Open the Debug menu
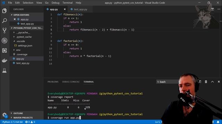The width and height of the screenshot is (222, 124). [55, 3]
